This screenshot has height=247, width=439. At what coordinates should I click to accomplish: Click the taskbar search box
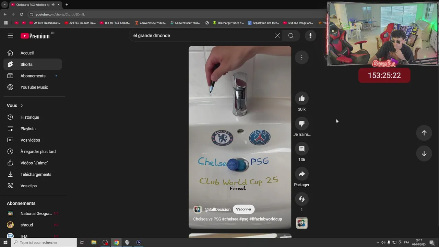click(x=44, y=243)
